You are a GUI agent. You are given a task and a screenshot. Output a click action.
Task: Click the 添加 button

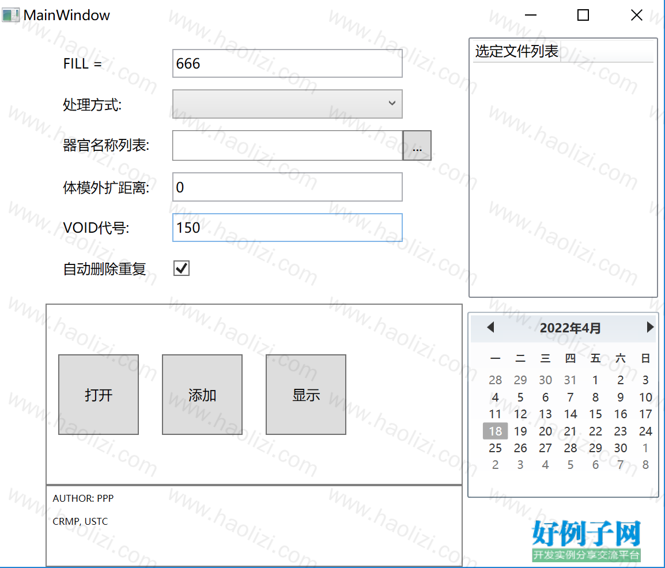pos(202,395)
